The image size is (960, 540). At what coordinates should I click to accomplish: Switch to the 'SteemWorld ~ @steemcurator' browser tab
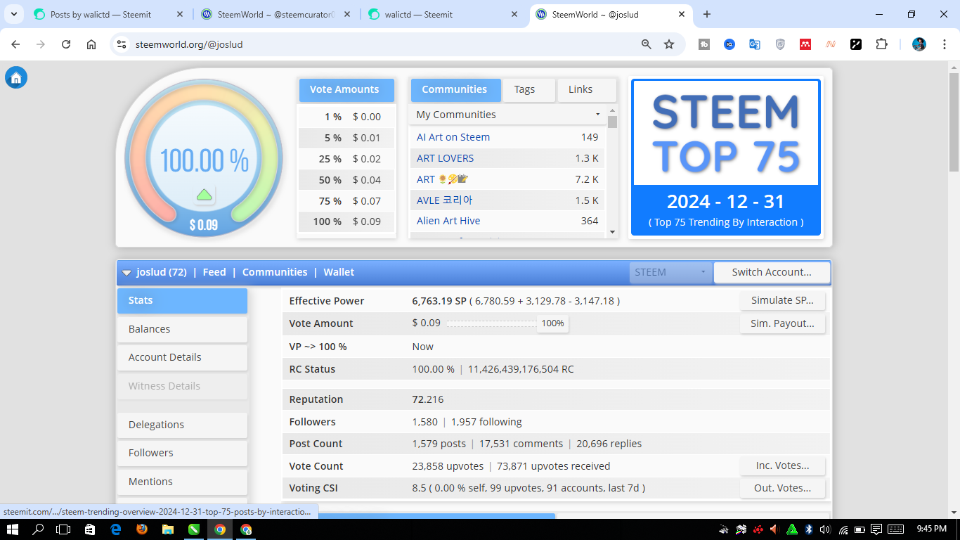pyautogui.click(x=277, y=14)
